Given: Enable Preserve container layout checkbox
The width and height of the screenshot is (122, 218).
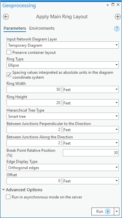Looking at the screenshot, I should point(9,53).
